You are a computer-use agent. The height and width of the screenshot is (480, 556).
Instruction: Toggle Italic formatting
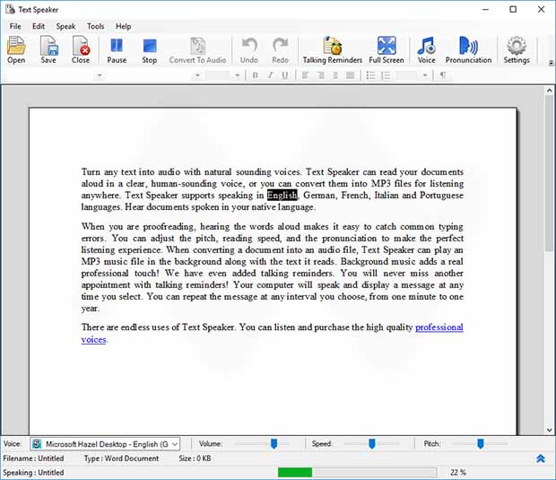270,75
